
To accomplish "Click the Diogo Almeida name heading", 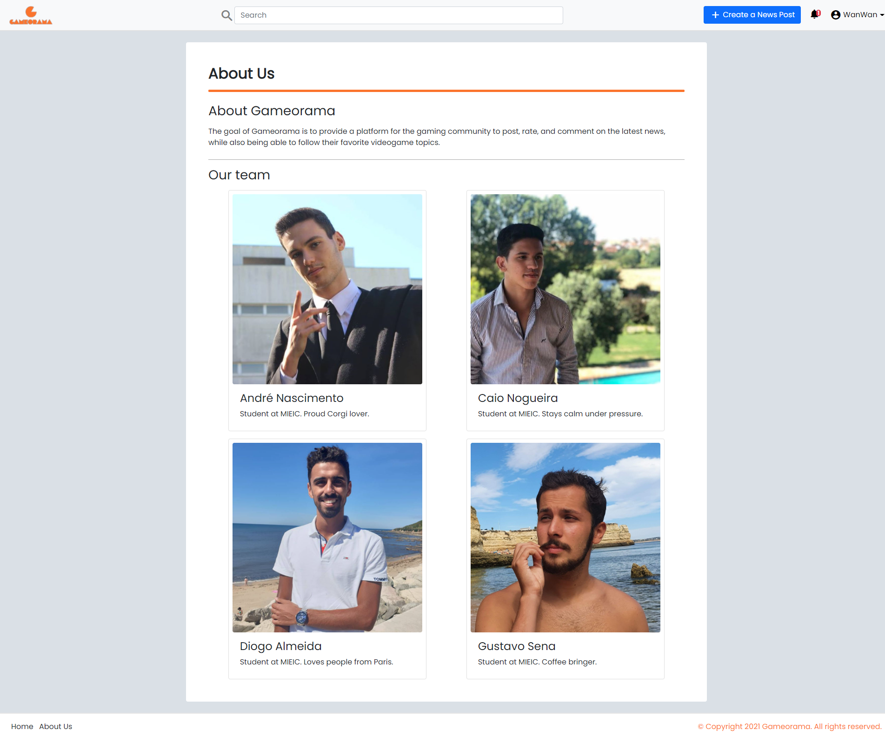I will (x=281, y=646).
